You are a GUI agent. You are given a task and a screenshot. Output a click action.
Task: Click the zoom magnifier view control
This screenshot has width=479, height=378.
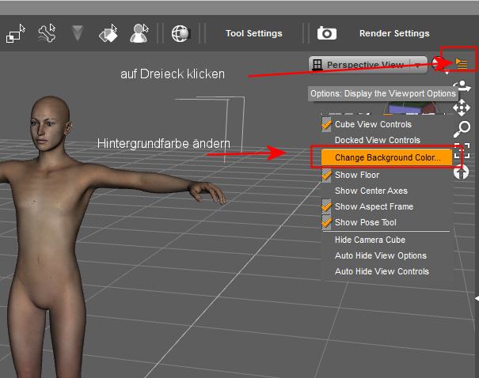pos(462,129)
